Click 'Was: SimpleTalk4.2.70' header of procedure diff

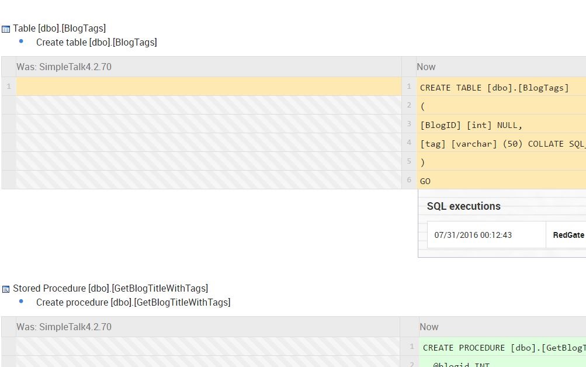click(x=64, y=327)
